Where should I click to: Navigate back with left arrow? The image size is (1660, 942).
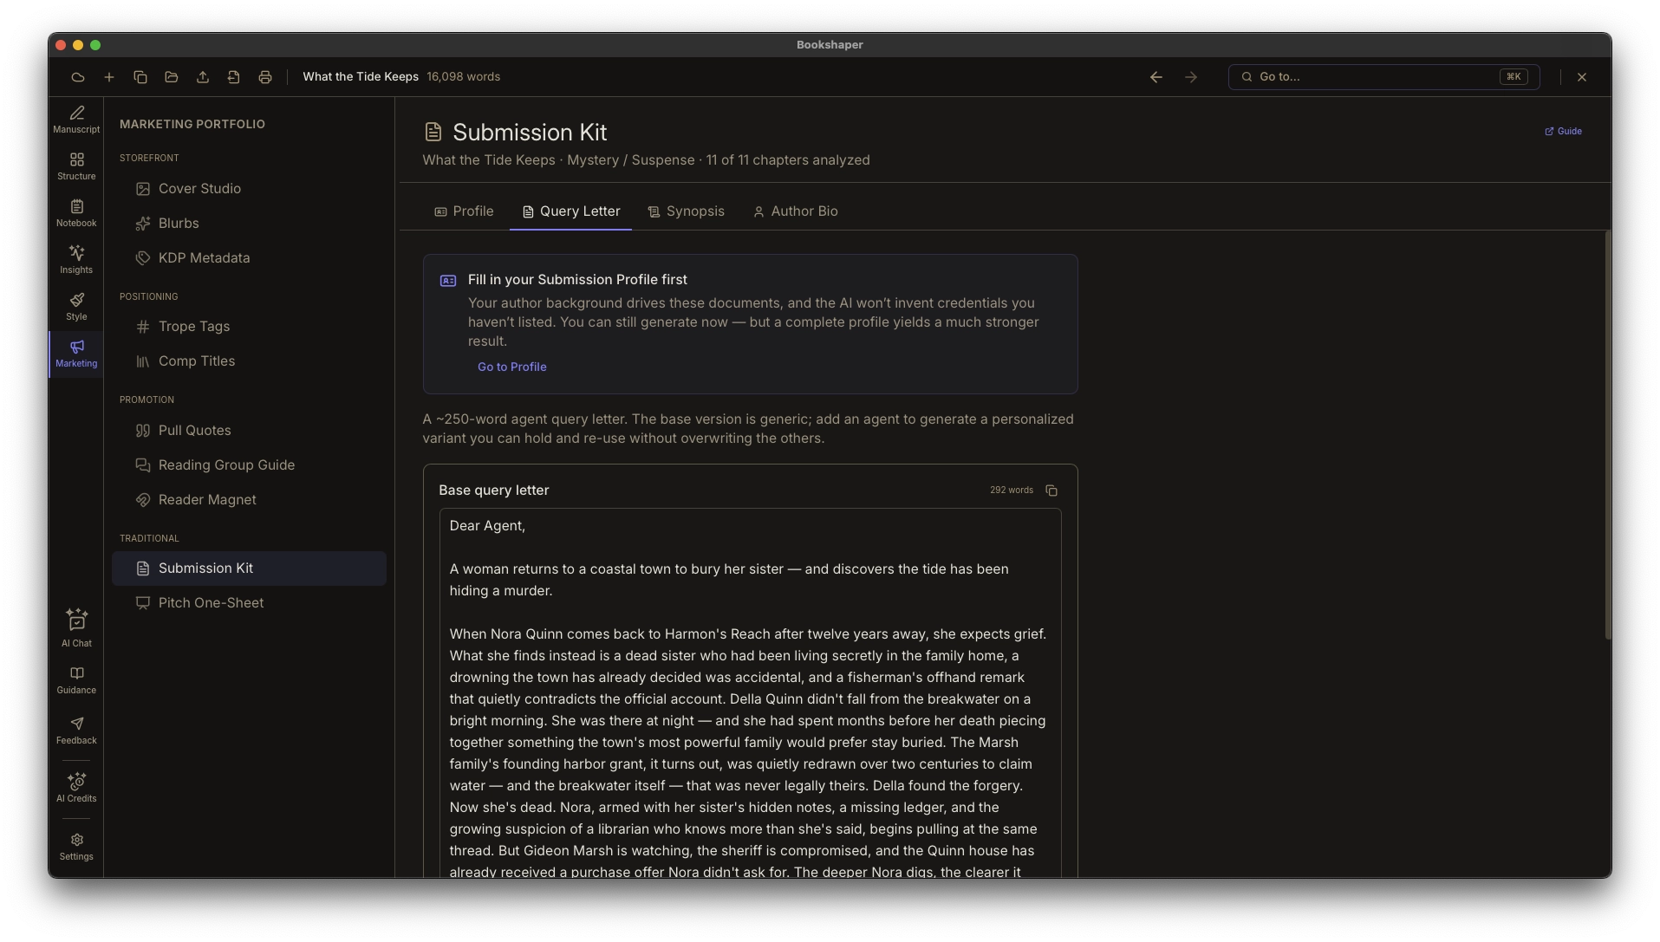[x=1156, y=77]
